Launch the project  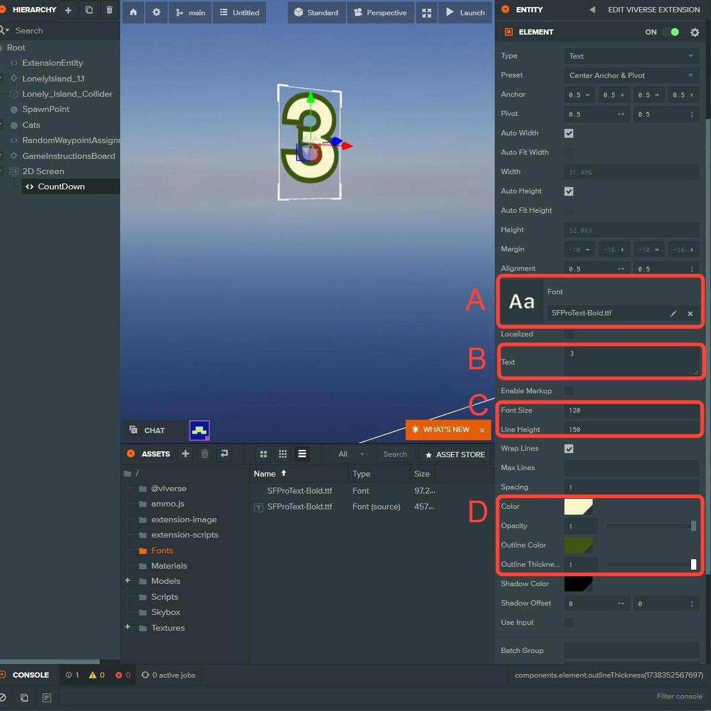click(465, 12)
